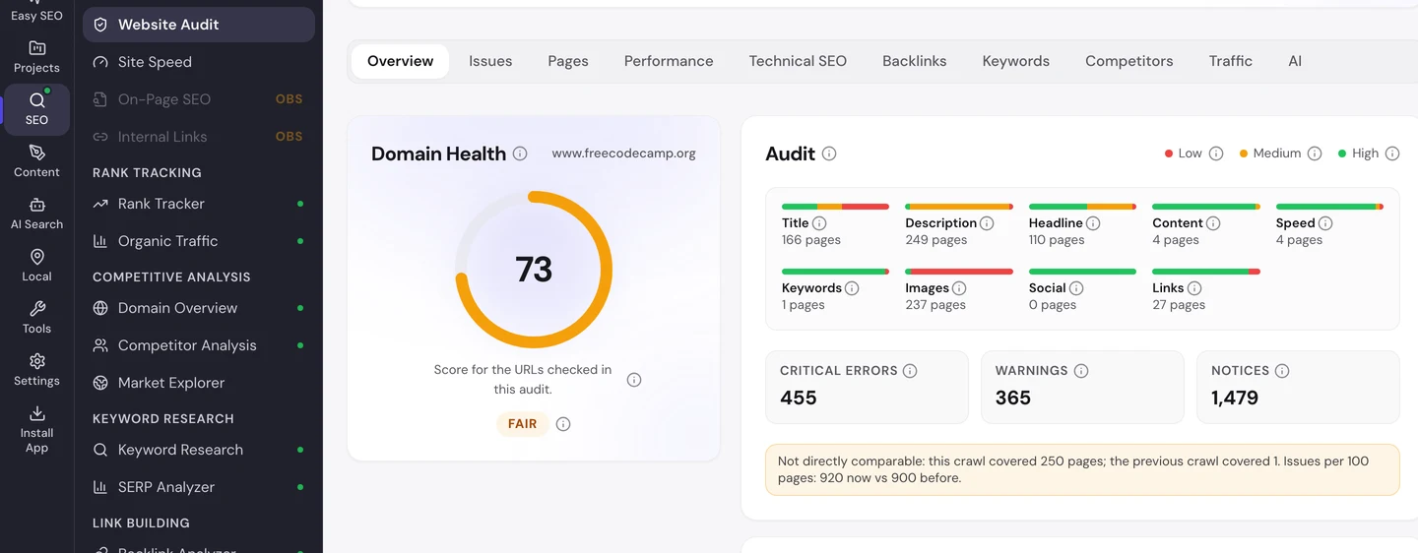Click info icon next to Domain Health

[x=520, y=154]
